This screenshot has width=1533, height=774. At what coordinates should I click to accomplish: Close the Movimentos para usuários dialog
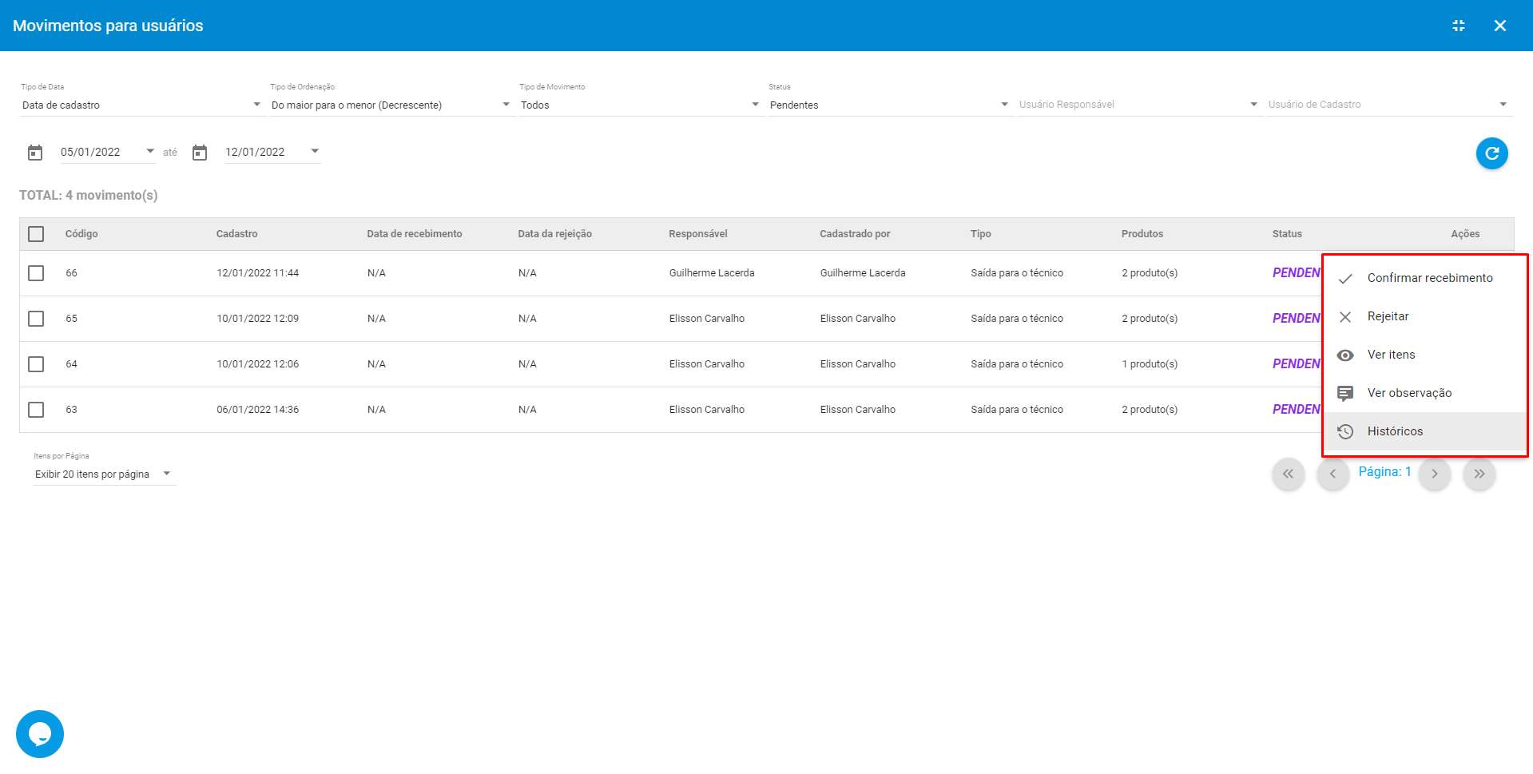click(x=1500, y=26)
